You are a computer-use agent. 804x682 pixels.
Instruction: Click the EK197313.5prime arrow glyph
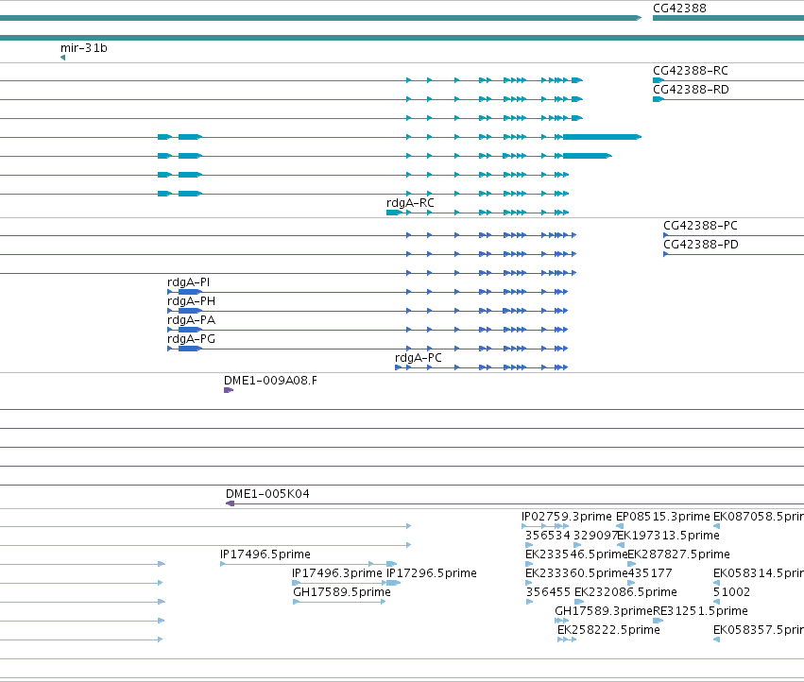pyautogui.click(x=621, y=545)
